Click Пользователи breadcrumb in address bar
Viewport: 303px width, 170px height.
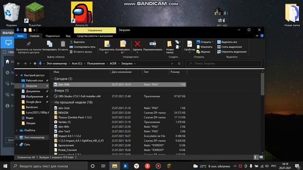click(x=96, y=63)
